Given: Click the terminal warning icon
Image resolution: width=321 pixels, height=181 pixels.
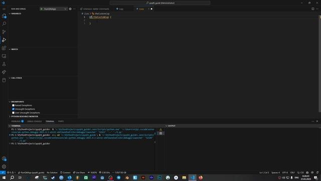Looking at the screenshot, I should [x=160, y=130].
